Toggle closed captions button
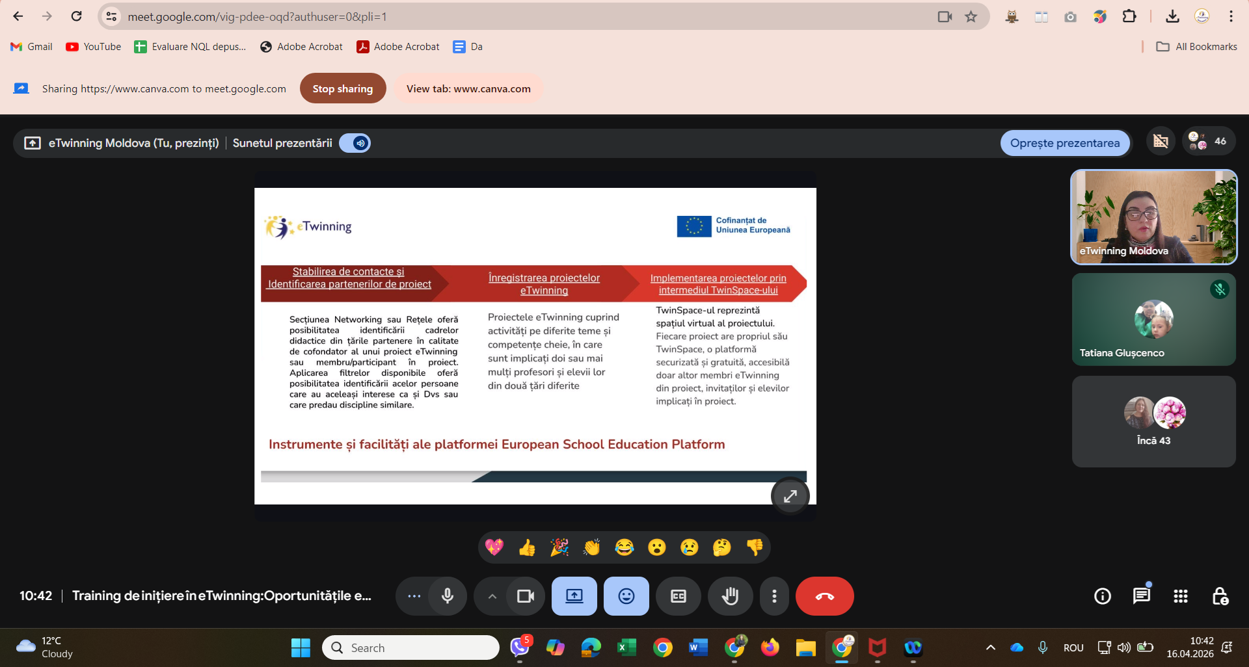 tap(678, 596)
